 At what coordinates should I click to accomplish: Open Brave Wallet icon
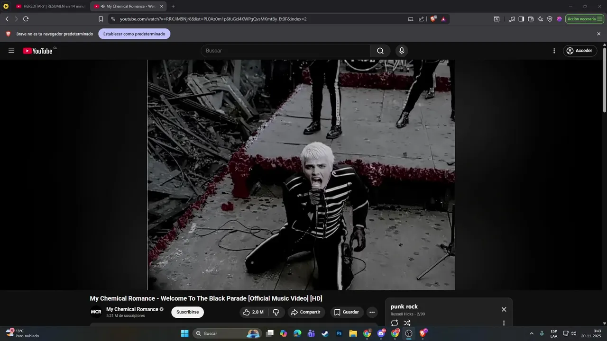click(x=531, y=19)
